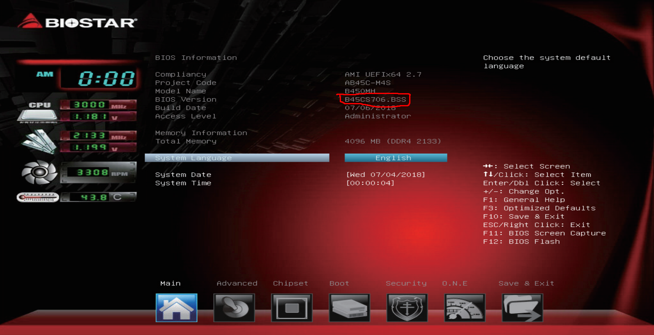
Task: Click the memory modules icon
Action: (39, 141)
